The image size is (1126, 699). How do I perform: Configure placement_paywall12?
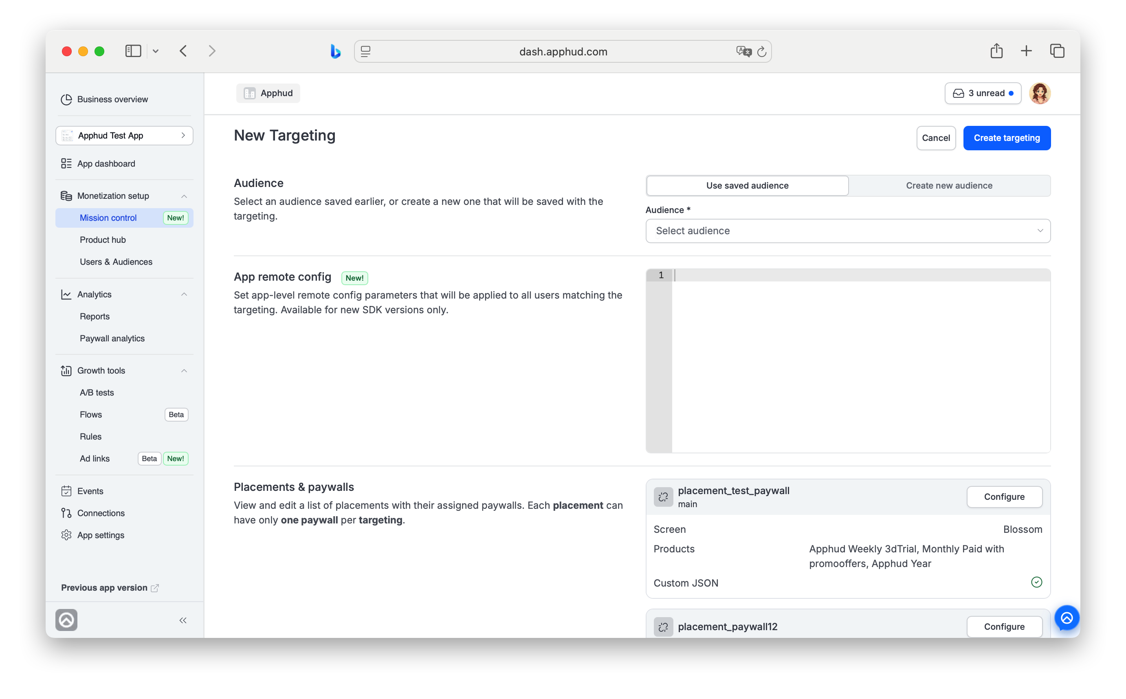(1005, 627)
